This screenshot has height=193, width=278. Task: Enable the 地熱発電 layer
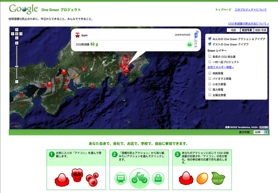click(210, 73)
